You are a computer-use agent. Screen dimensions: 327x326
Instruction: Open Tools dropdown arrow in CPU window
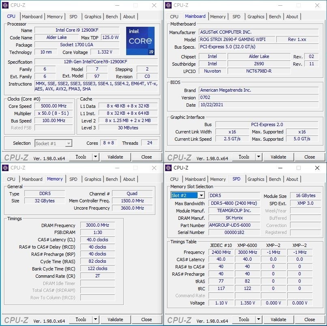coord(95,157)
